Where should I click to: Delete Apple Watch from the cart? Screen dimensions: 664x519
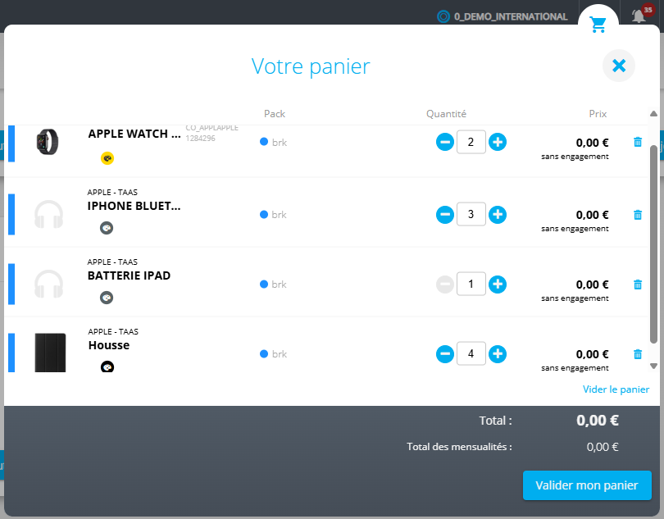[x=638, y=142]
